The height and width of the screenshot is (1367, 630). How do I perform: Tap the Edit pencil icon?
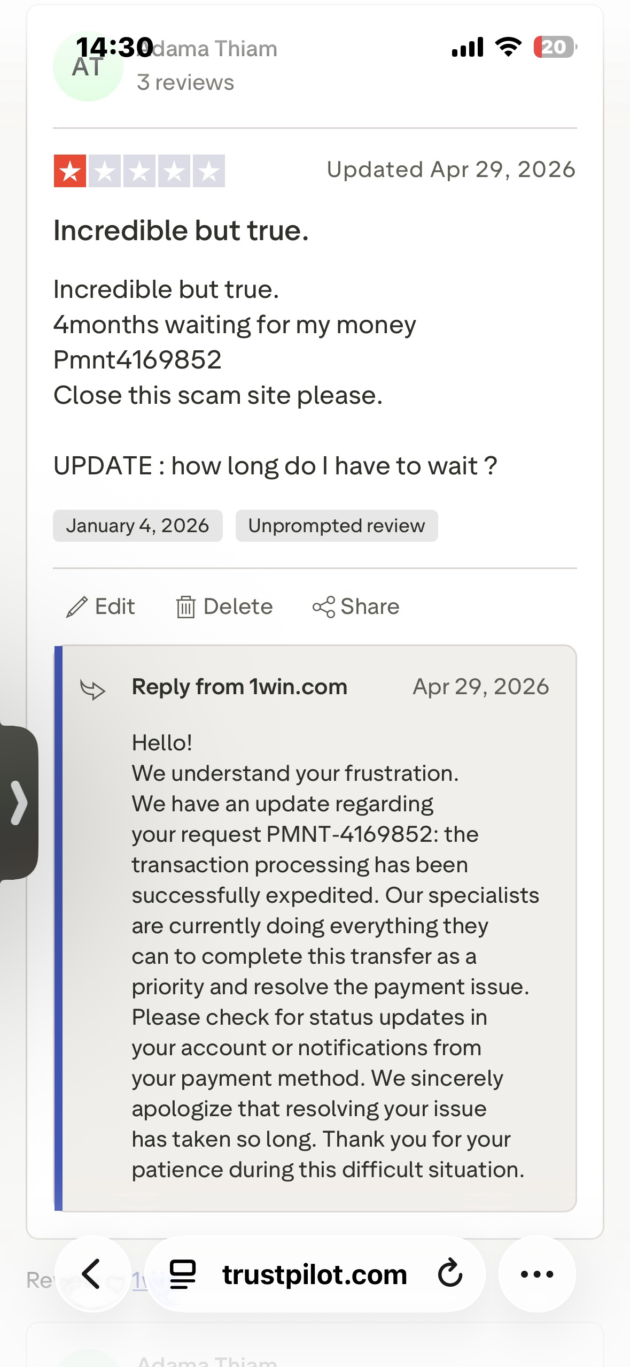coord(77,607)
